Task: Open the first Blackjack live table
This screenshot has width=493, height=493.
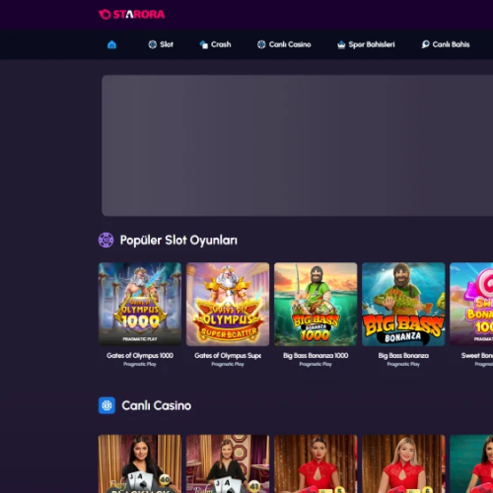Action: 140,463
